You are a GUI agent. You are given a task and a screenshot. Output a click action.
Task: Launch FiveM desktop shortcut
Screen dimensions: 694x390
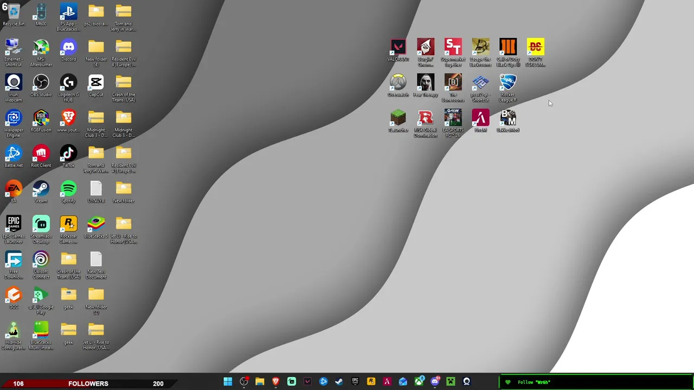pos(480,121)
